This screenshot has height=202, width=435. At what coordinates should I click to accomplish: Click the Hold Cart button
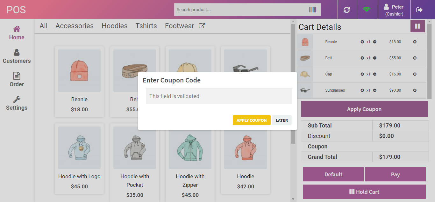pyautogui.click(x=364, y=192)
